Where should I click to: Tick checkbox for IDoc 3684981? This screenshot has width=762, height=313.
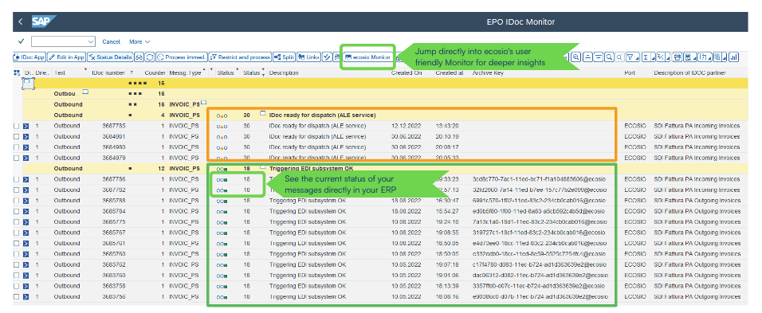tap(17, 137)
